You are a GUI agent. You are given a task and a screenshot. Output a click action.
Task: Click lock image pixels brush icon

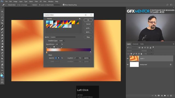tap(134, 54)
